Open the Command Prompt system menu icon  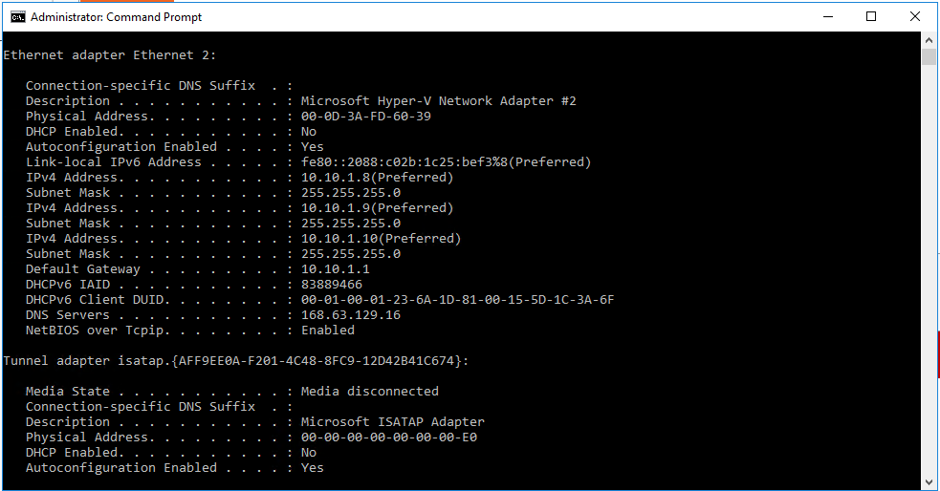18,17
